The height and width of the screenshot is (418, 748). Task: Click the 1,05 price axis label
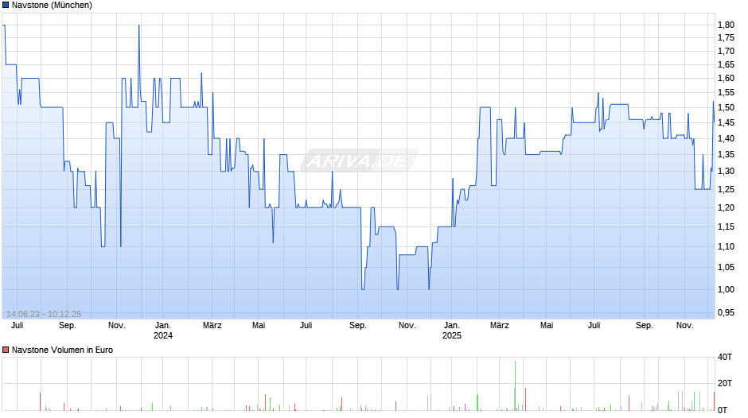726,267
